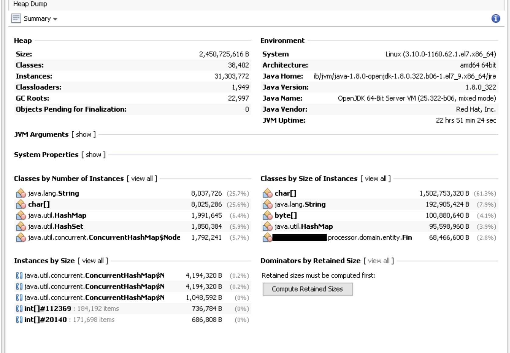The height and width of the screenshot is (353, 510).
Task: Select the 1,048,592 B ConcurrentHashMap$N instance
Action: tap(94, 298)
